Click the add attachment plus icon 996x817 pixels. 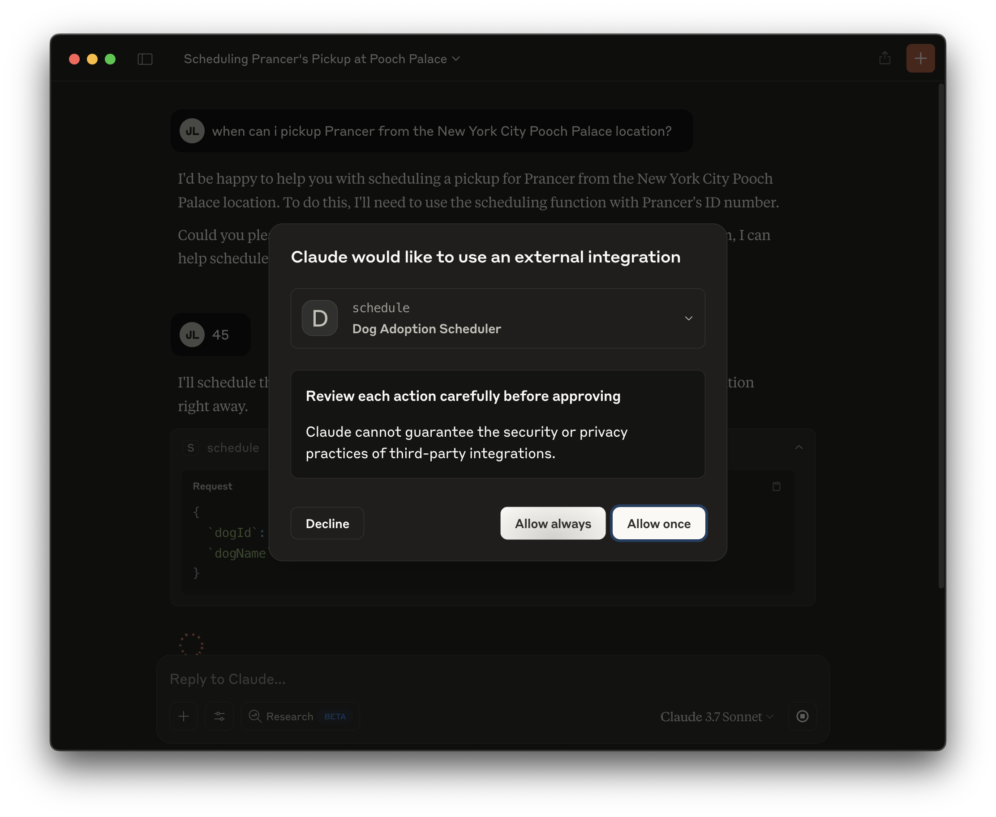(184, 716)
